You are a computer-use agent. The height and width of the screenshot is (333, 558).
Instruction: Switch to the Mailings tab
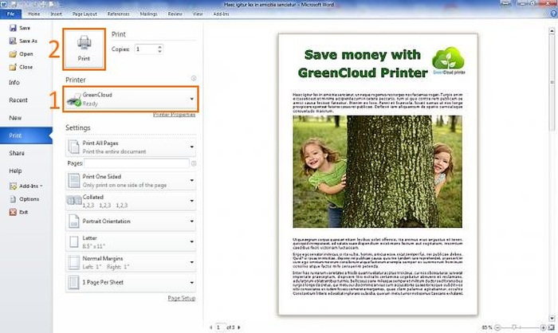click(149, 14)
